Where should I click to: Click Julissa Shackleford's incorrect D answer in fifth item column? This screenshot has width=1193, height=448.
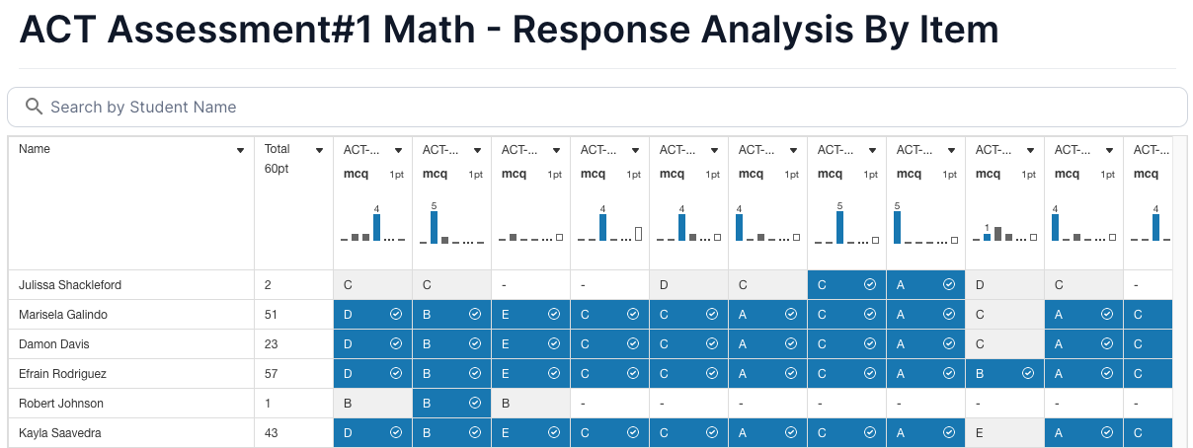click(688, 285)
